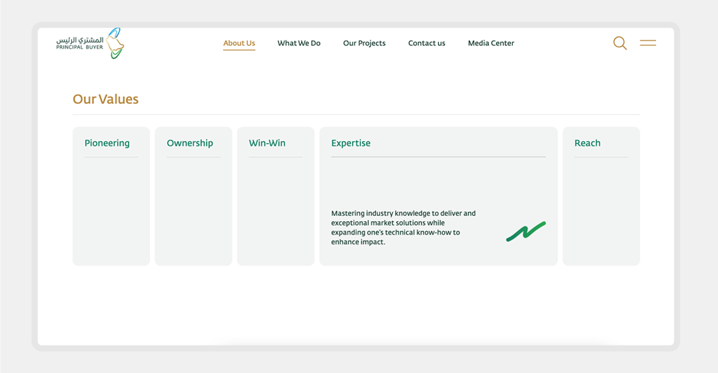Open the hamburger menu icon
The image size is (718, 373).
647,43
